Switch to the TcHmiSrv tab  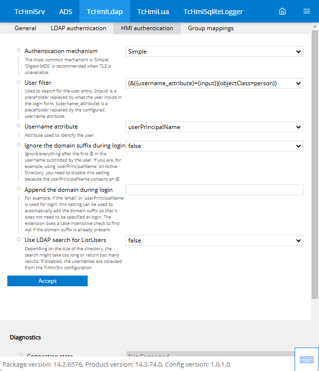(x=30, y=11)
